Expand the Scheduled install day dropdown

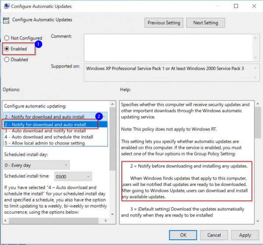(x=36, y=165)
